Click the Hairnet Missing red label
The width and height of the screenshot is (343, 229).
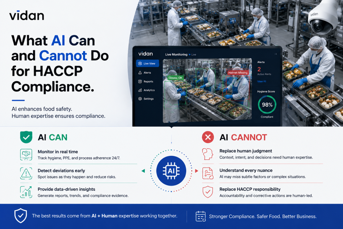point(238,72)
